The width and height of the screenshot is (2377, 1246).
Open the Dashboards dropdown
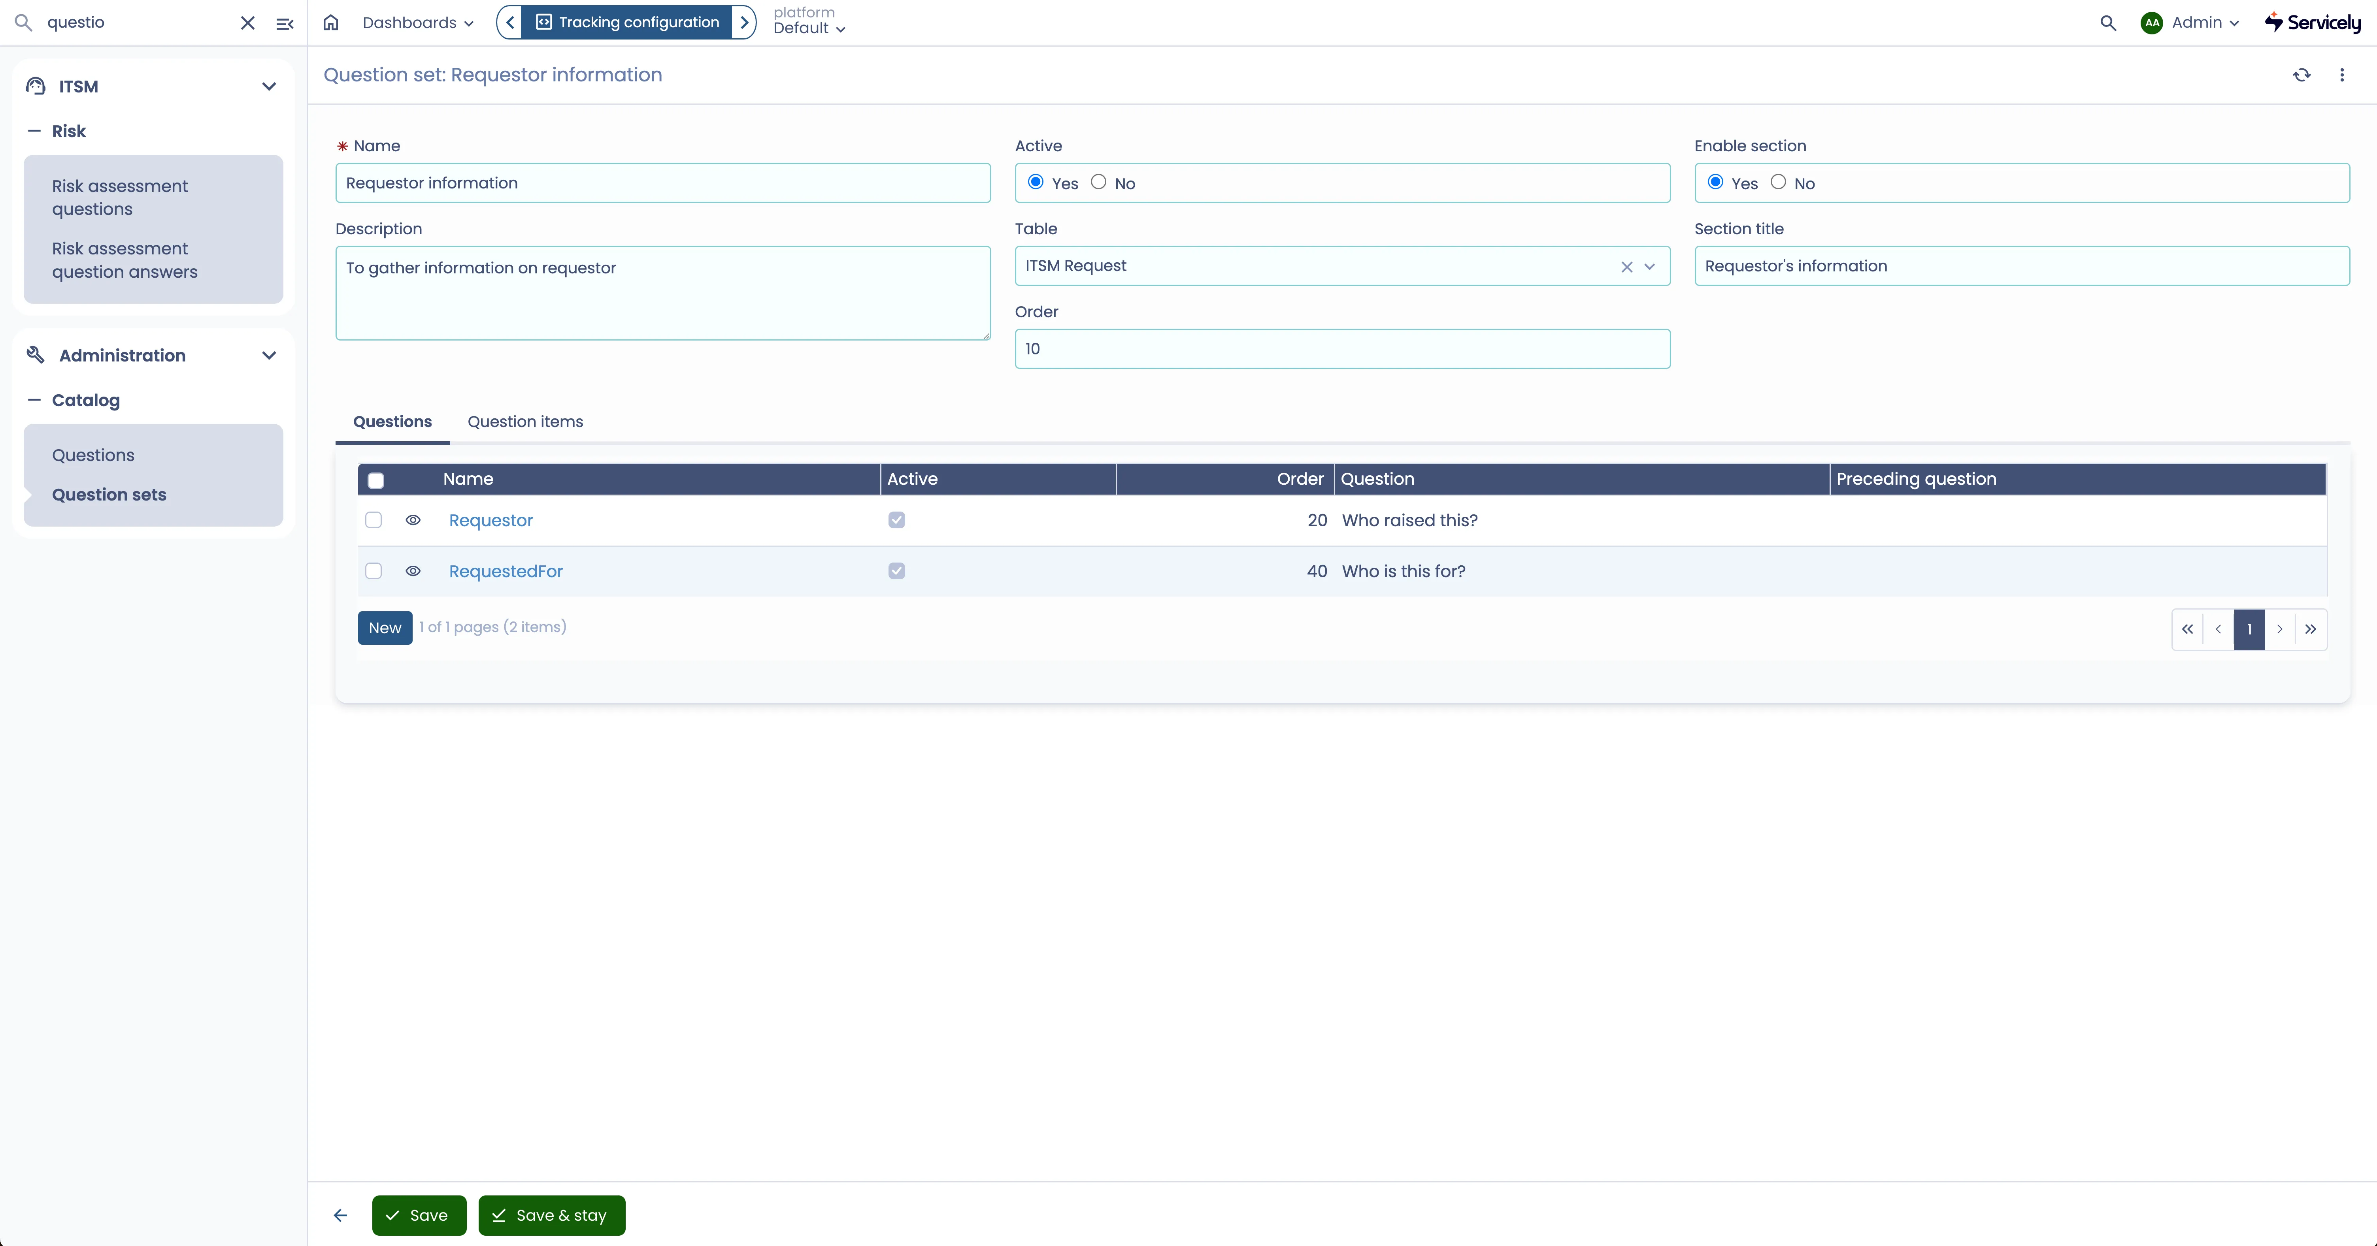[418, 23]
